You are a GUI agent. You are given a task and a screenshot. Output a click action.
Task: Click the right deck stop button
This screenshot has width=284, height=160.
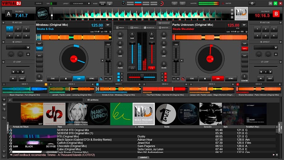[205, 78]
